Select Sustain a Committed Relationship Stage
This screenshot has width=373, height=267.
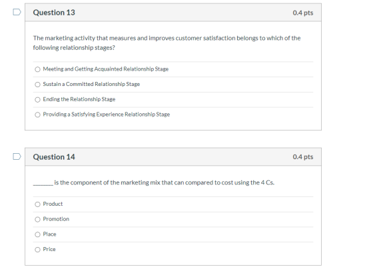[x=37, y=85]
